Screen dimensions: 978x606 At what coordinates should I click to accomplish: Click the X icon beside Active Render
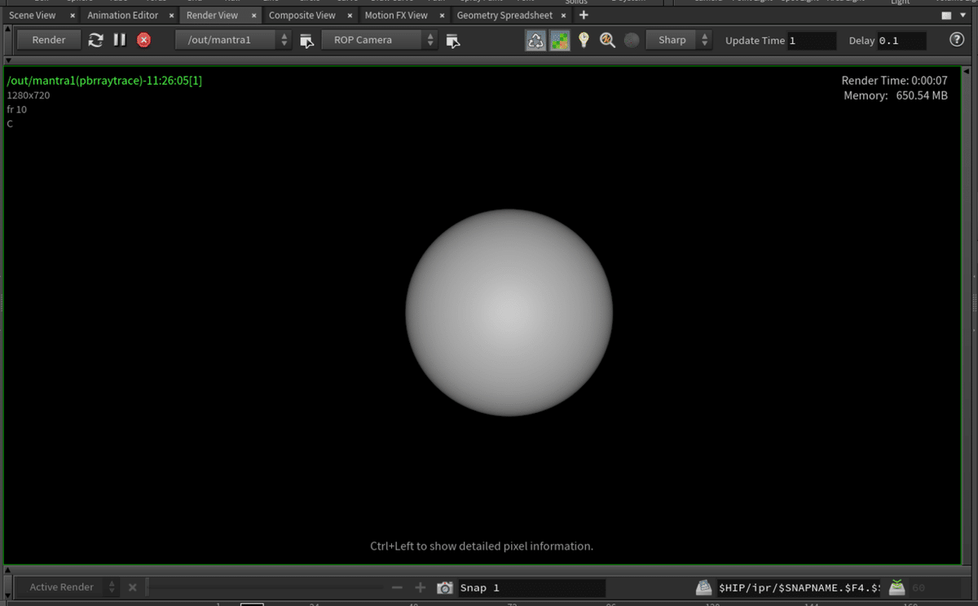pyautogui.click(x=133, y=587)
